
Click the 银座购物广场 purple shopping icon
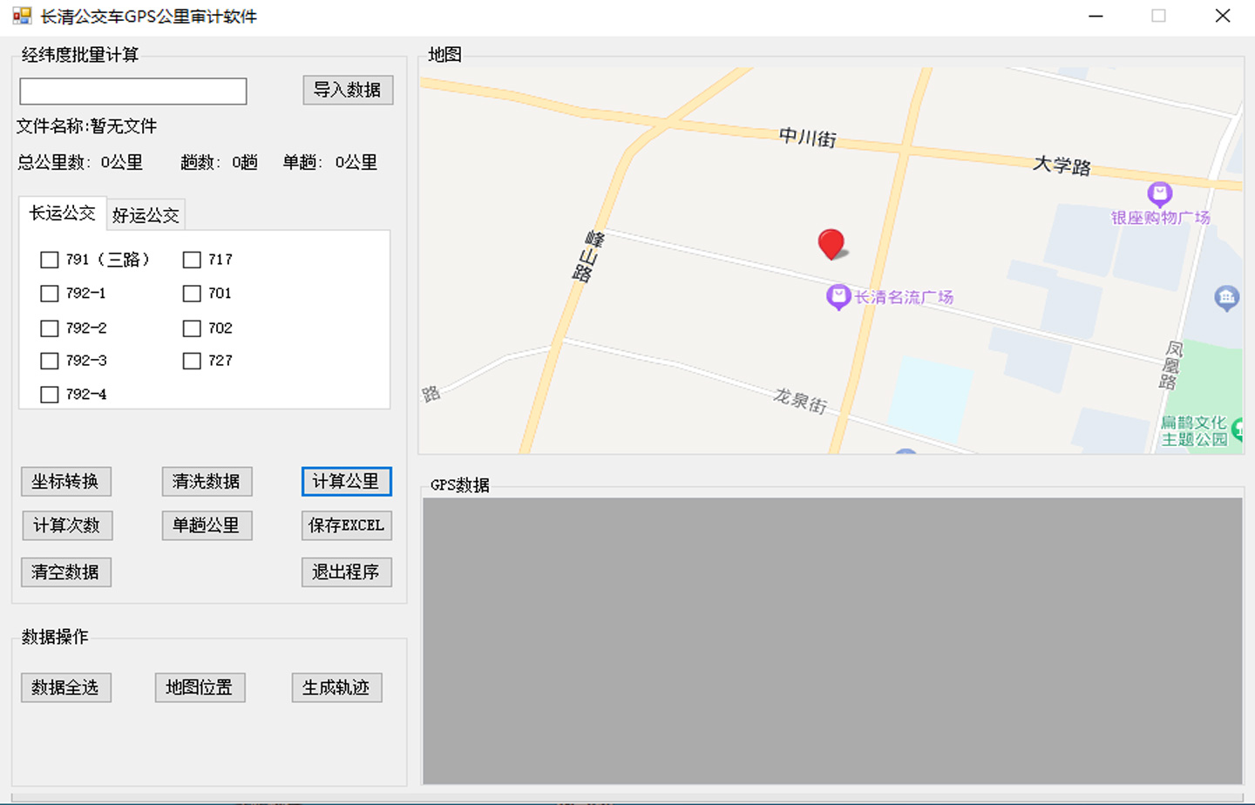(1159, 193)
